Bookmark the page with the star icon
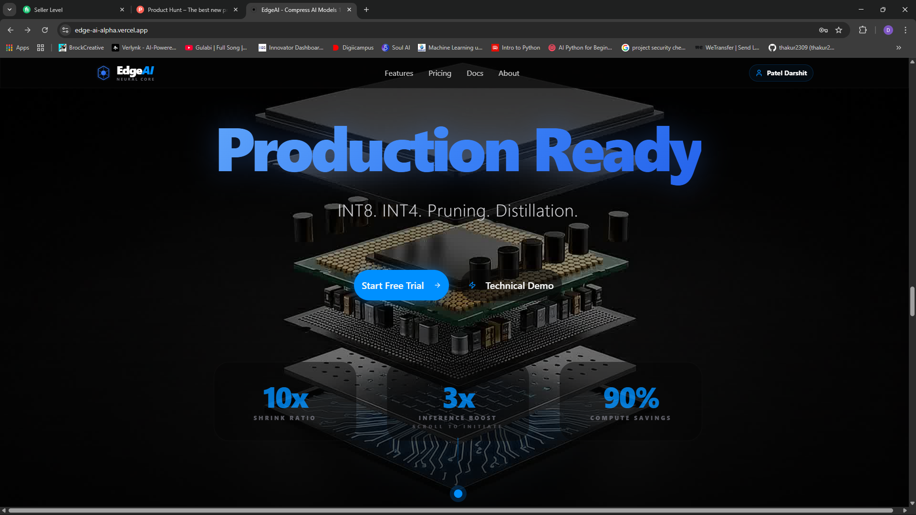Viewport: 916px width, 515px height. click(840, 30)
